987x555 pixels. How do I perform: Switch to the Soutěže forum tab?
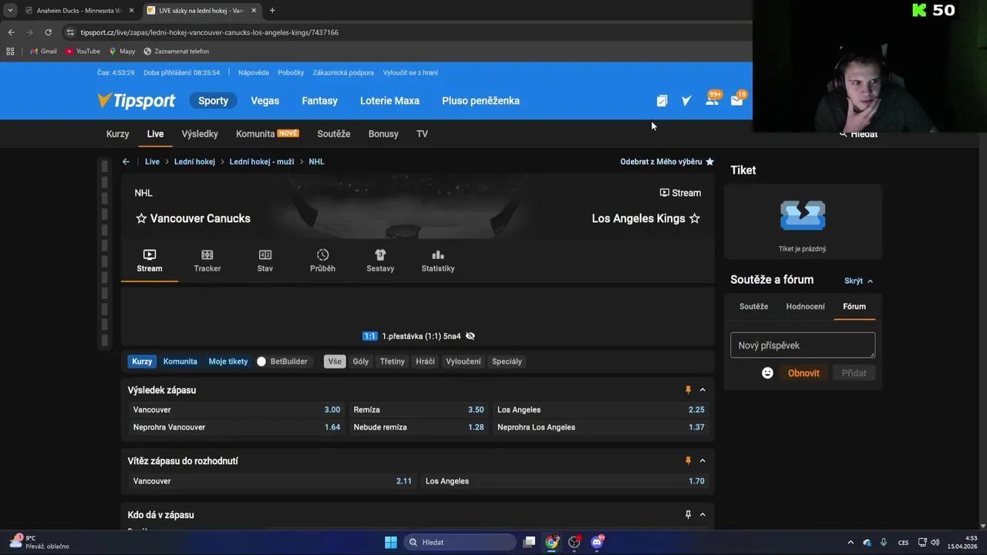(753, 307)
